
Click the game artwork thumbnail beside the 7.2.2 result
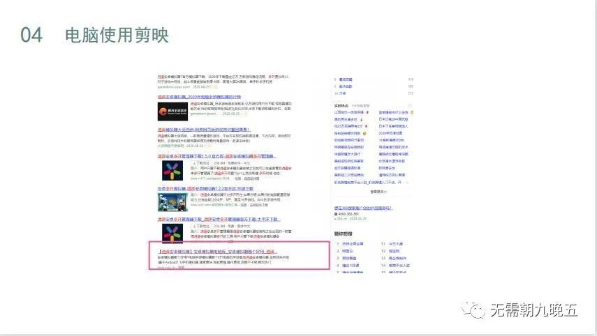(172, 202)
